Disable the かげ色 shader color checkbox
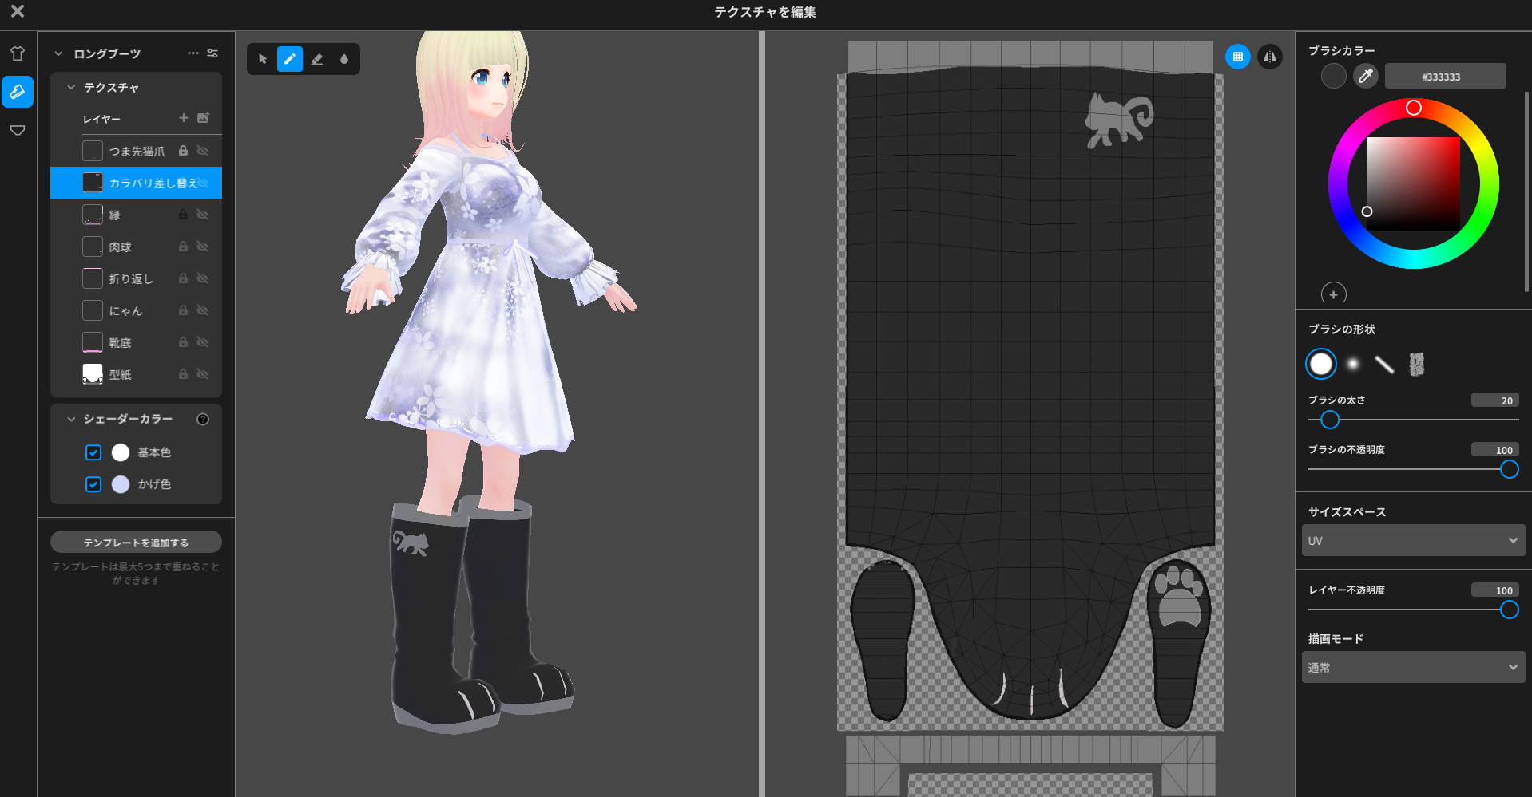The height and width of the screenshot is (797, 1532). pos(93,484)
